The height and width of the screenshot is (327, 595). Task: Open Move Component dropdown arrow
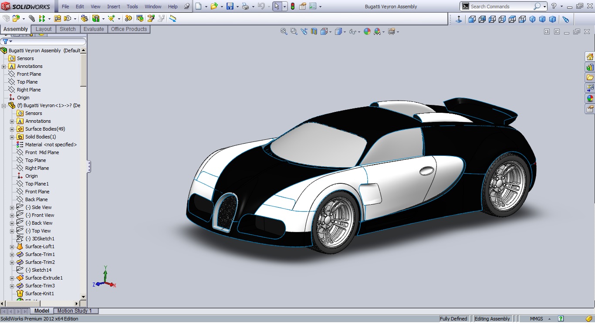click(x=75, y=19)
